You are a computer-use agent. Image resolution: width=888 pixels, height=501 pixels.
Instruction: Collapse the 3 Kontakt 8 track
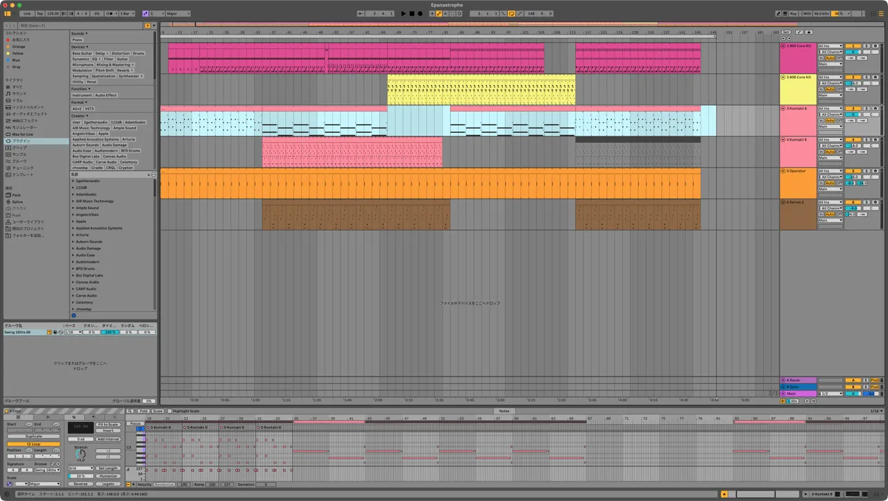tap(783, 108)
